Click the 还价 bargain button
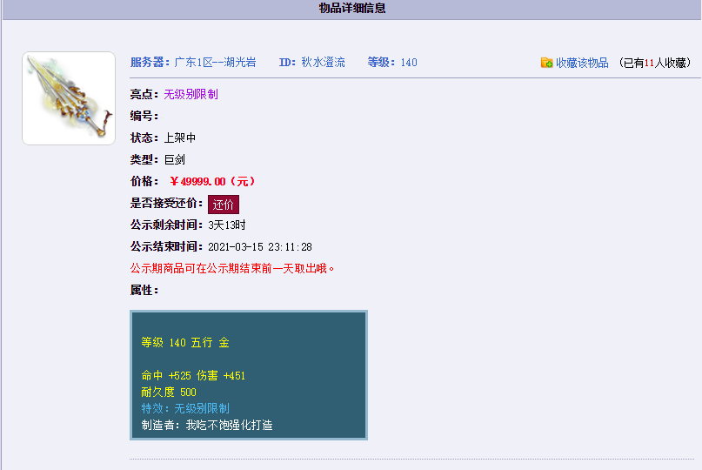This screenshot has width=702, height=470. click(x=223, y=205)
